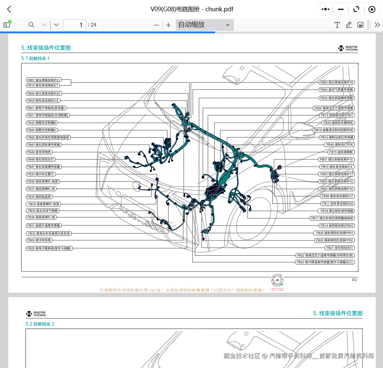Click label FB25 接电子膨胀阀(室外冷凝器)
Screen dimensions: 383x368
49,248
